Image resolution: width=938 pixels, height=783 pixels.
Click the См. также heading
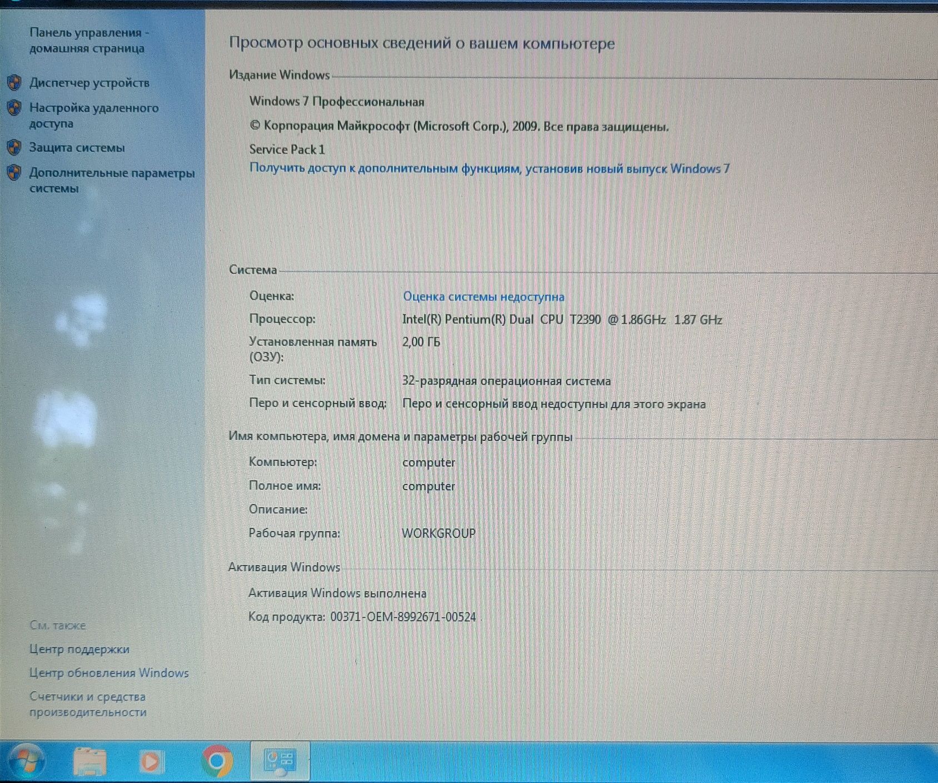tap(58, 626)
